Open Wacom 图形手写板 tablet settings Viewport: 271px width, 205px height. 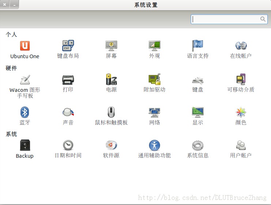(25, 79)
